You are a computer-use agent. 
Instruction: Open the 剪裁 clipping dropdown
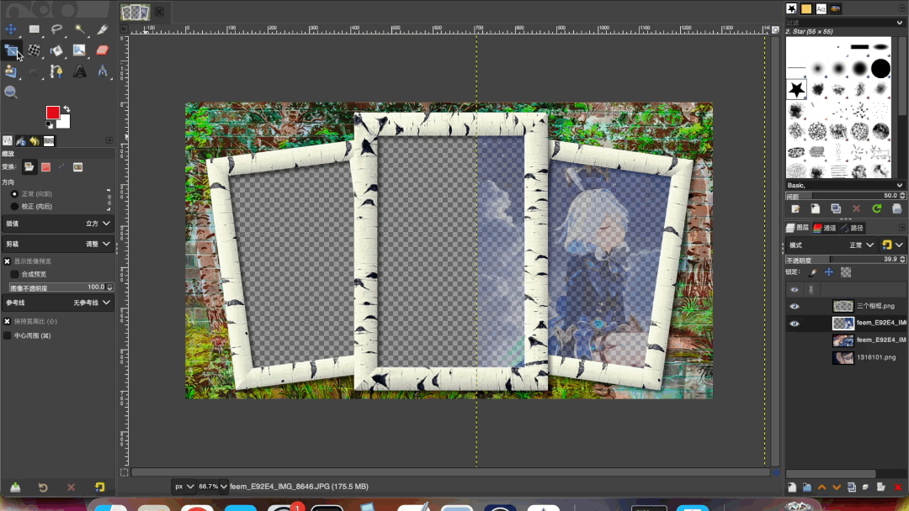pyautogui.click(x=57, y=245)
